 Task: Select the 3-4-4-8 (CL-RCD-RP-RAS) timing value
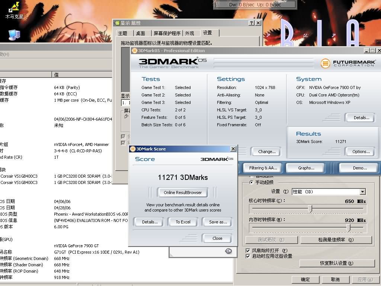pyautogui.click(x=78, y=151)
